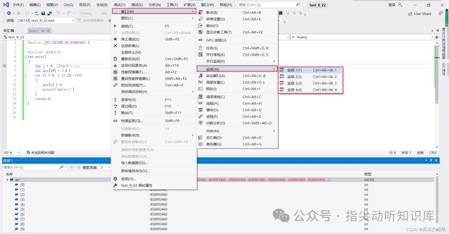This screenshot has height=234, width=449.
Task: Click the 应用代码更改(A) flame icon
Action: [x=115, y=65]
